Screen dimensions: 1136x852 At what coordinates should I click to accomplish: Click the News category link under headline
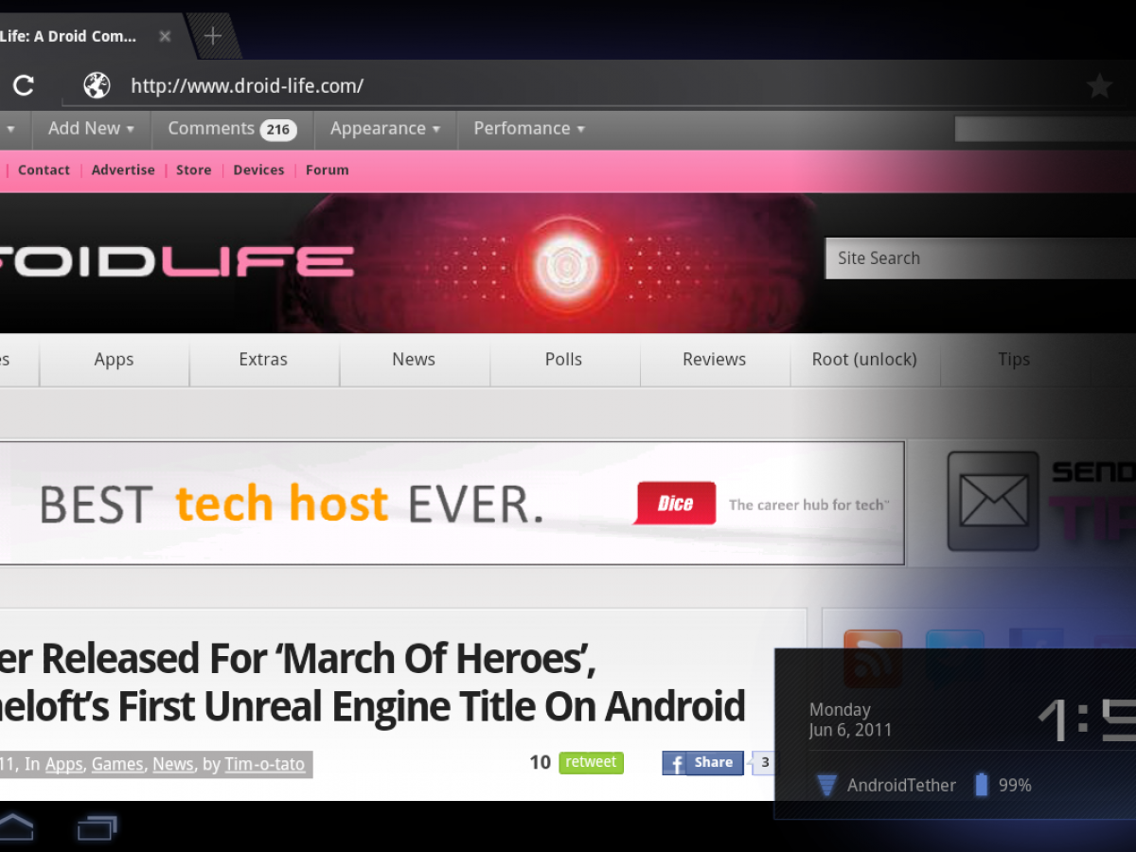click(173, 765)
